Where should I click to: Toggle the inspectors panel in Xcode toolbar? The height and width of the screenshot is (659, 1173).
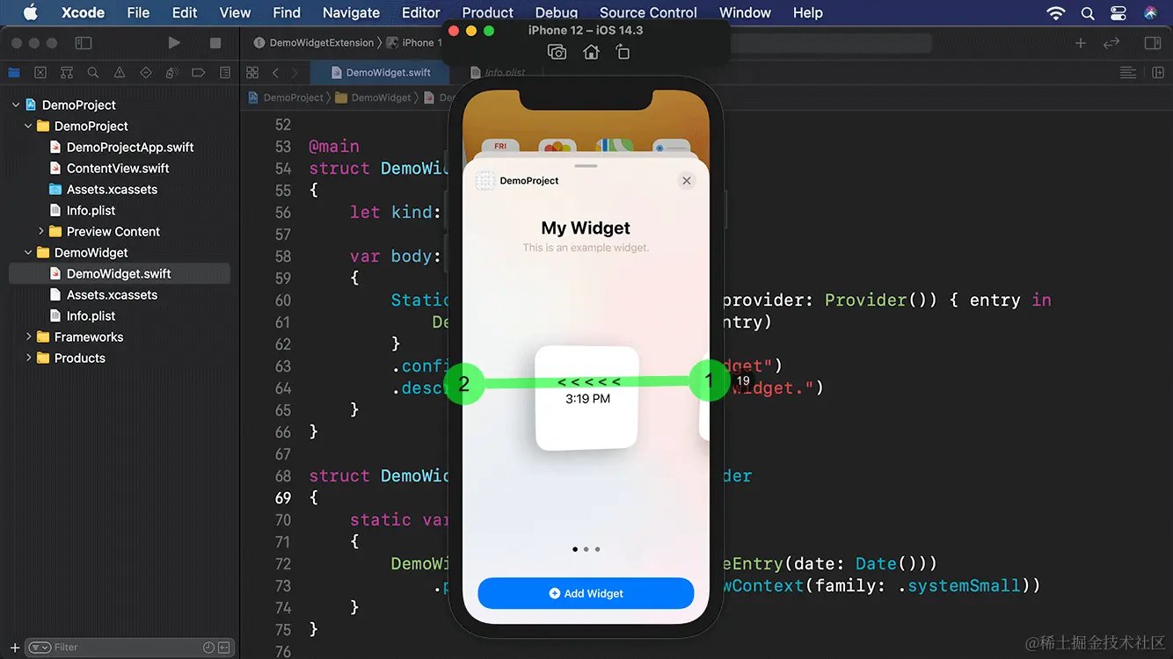(1153, 42)
